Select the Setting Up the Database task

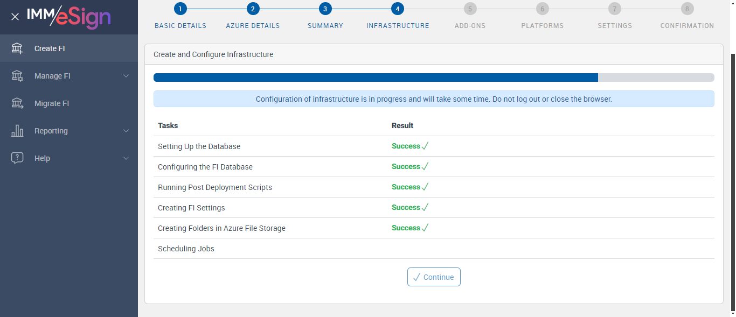199,146
